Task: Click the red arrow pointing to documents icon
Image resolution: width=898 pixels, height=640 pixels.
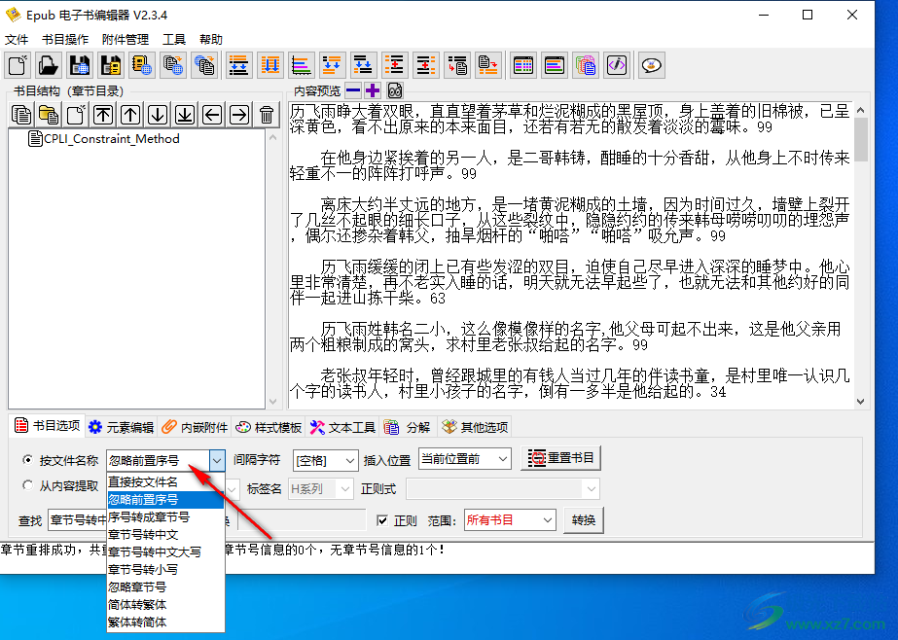Action: [457, 65]
